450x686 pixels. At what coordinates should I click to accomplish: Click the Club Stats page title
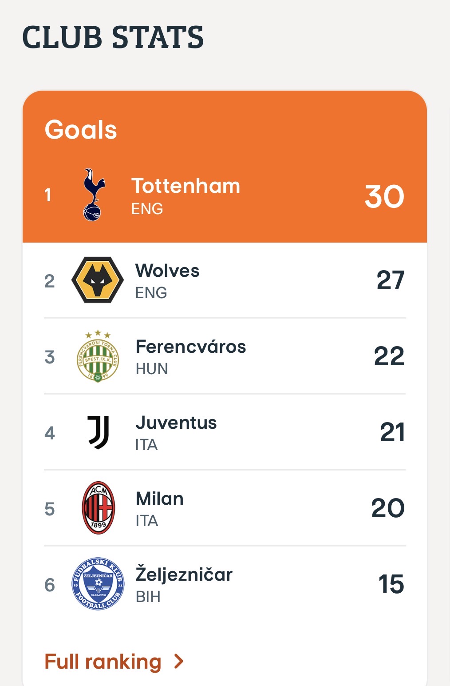click(x=113, y=37)
